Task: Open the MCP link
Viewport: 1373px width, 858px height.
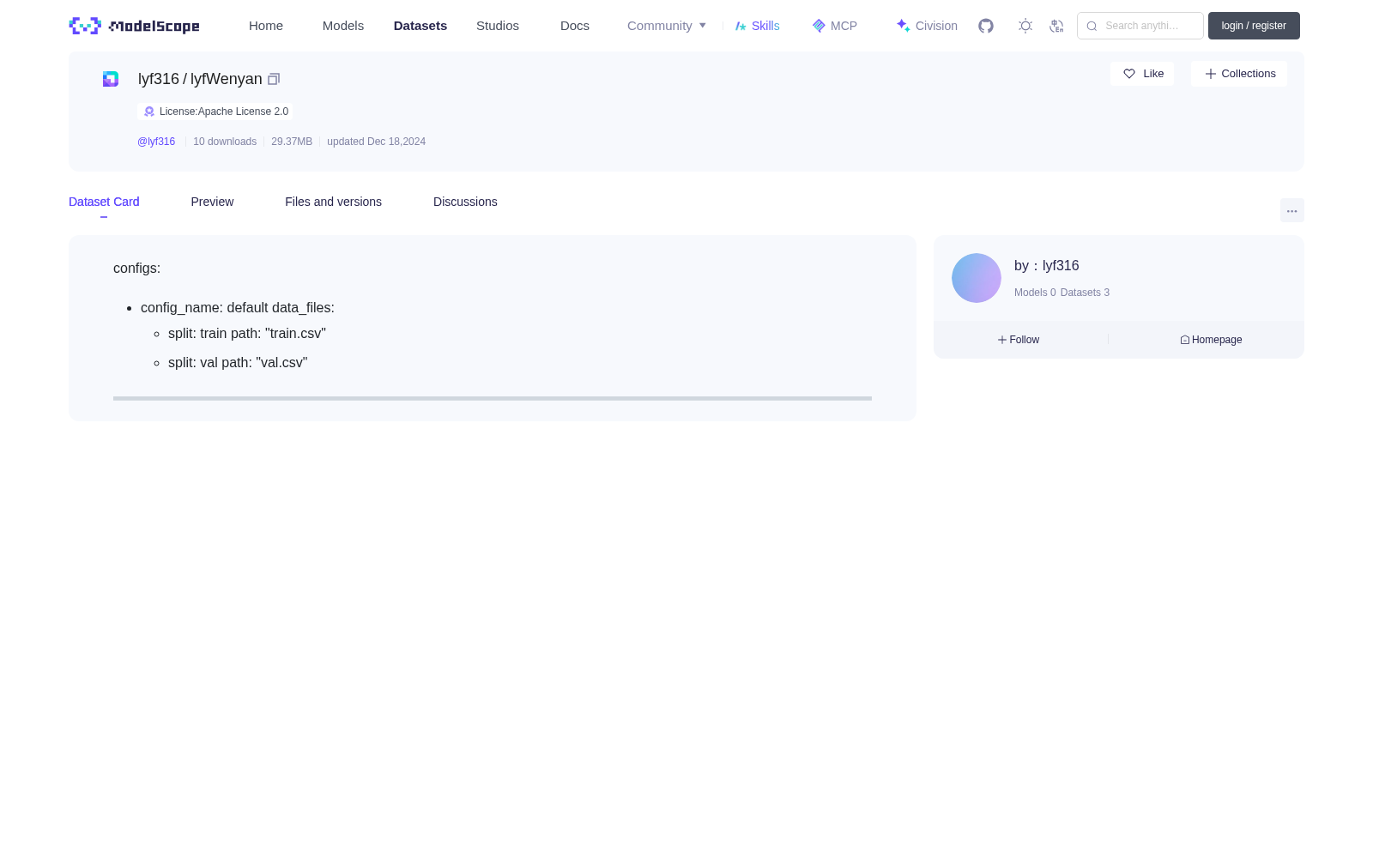Action: click(x=834, y=26)
